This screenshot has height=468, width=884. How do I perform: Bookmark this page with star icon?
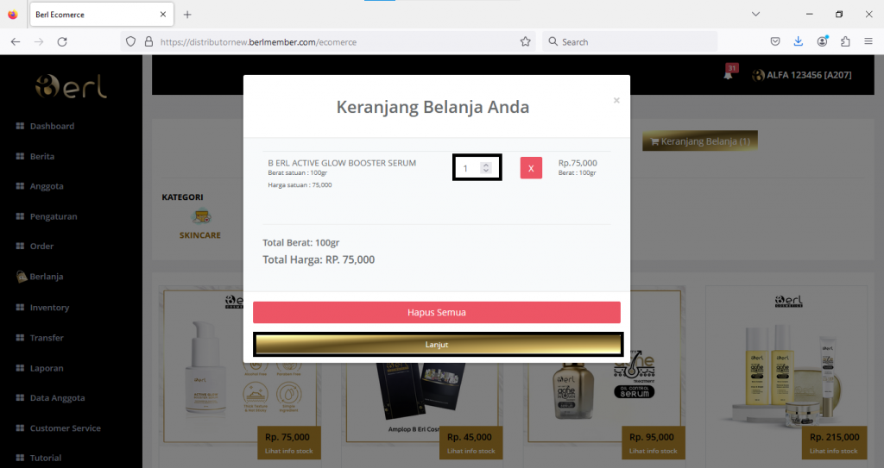pos(526,41)
